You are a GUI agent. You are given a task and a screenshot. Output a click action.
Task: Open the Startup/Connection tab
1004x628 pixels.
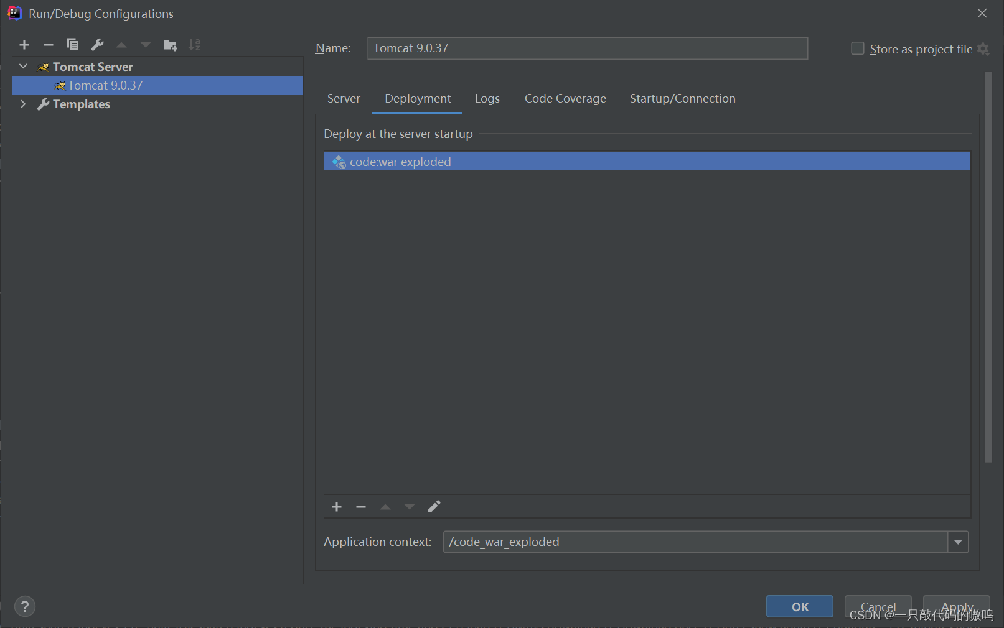682,98
